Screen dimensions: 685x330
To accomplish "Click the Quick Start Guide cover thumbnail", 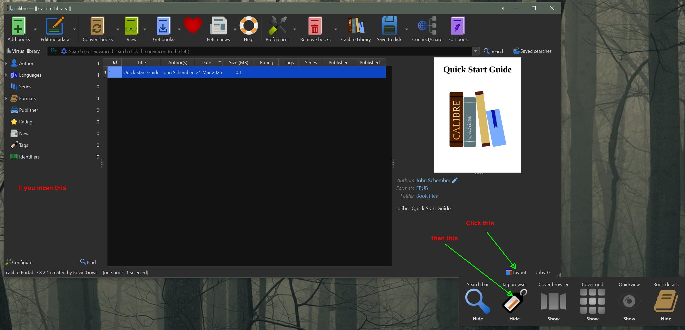I will (477, 115).
